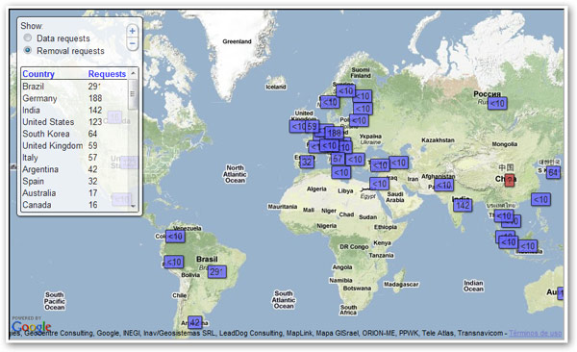Image resolution: width=577 pixels, height=352 pixels.
Task: Click the 42 marker on Argentina
Action: point(195,322)
